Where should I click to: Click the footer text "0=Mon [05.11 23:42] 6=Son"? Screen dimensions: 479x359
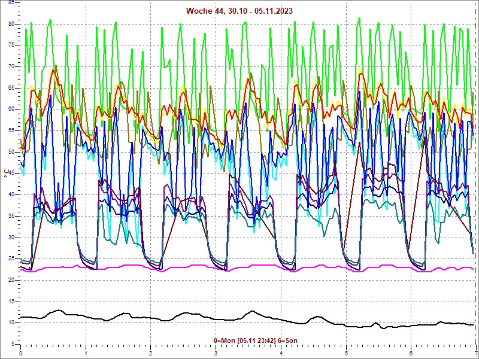(x=256, y=340)
